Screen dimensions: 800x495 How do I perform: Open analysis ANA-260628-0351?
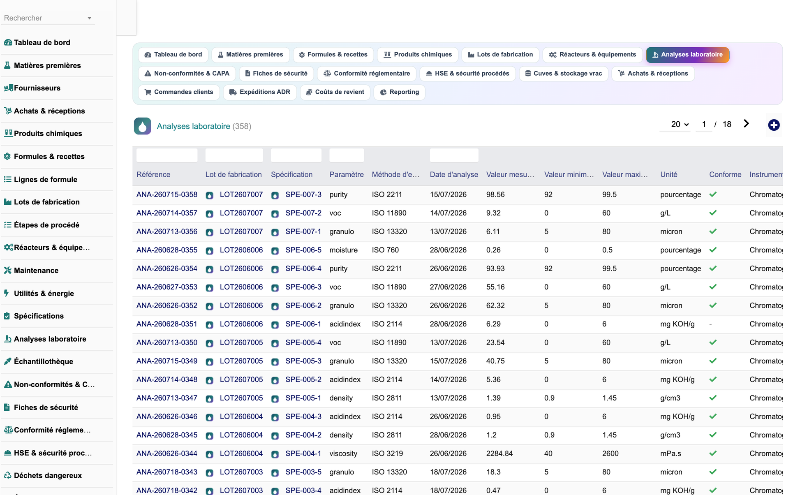(167, 324)
